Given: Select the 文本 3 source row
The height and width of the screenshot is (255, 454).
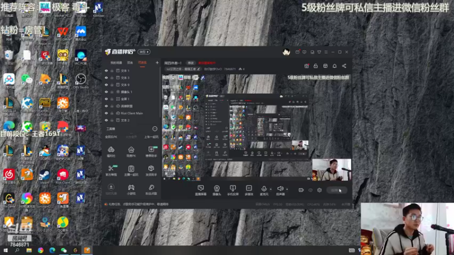Looking at the screenshot, I should pos(131,78).
